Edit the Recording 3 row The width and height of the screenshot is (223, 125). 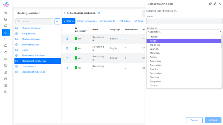pyautogui.click(x=67, y=48)
